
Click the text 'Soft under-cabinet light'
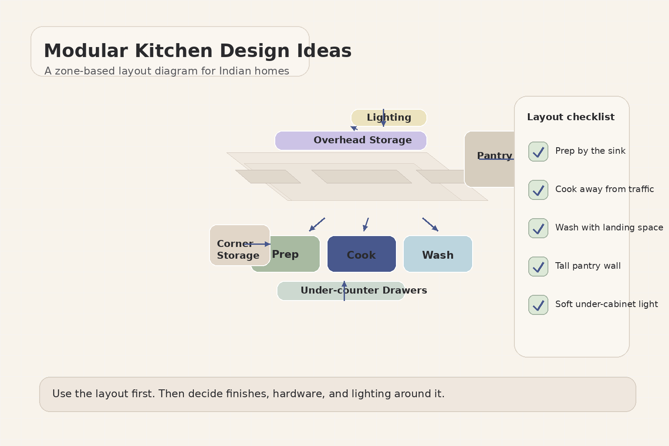tap(607, 304)
